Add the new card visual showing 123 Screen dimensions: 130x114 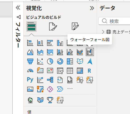[x=40, y=70]
